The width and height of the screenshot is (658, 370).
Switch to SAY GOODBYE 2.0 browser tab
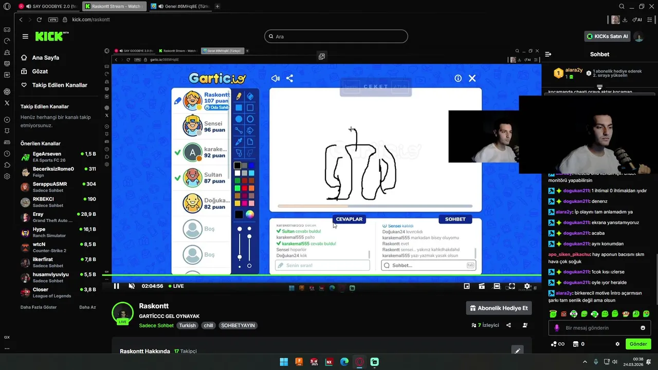pos(49,6)
